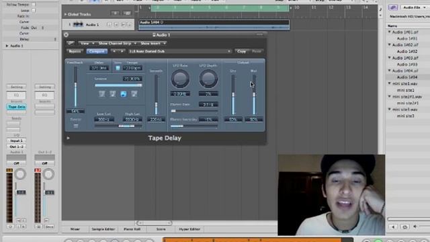This screenshot has height=242, width=430.
Task: Click the Compare button
Action: 97,51
